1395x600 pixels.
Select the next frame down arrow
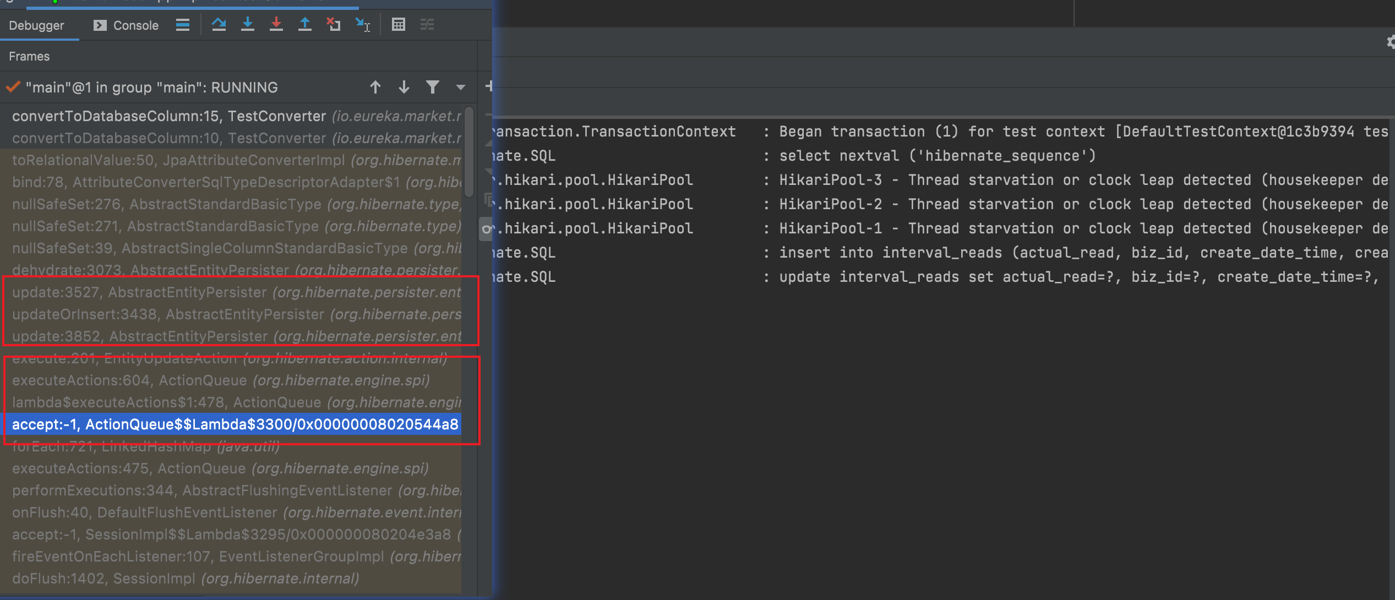point(404,87)
